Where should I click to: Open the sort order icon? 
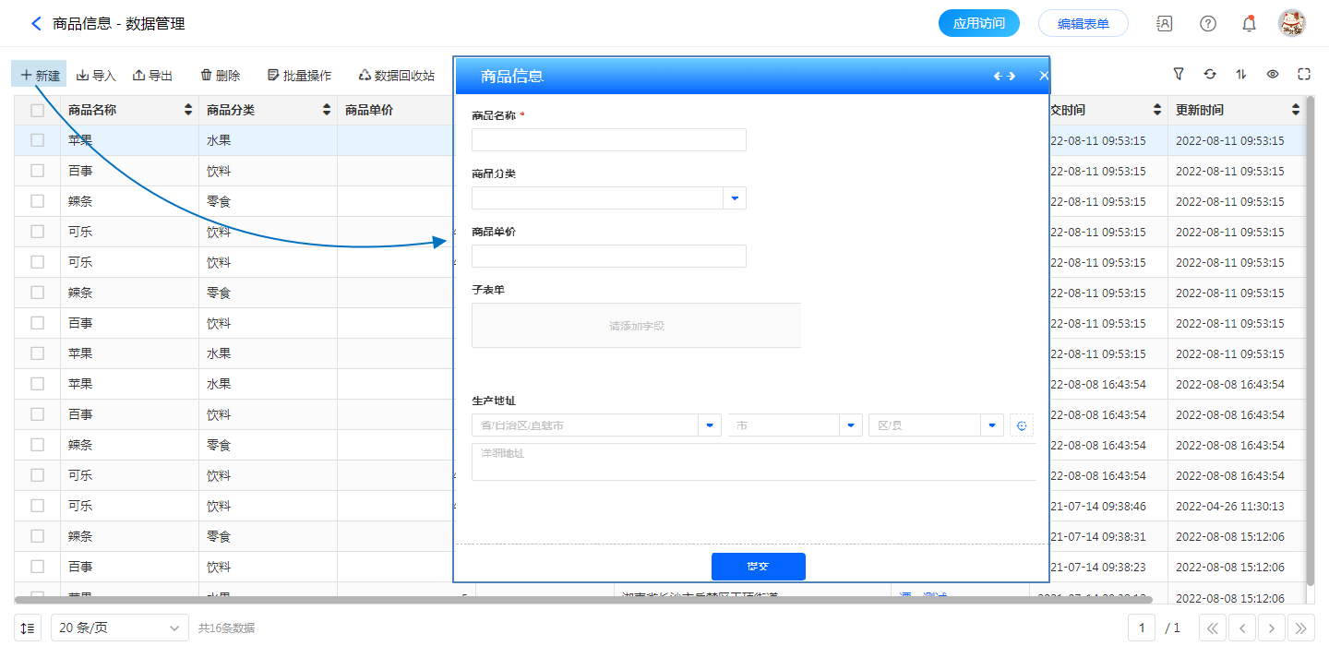pyautogui.click(x=1241, y=74)
